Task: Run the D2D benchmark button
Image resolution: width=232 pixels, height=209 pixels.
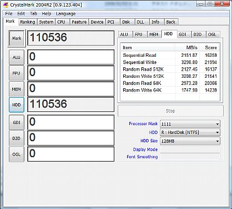Action: (17, 138)
